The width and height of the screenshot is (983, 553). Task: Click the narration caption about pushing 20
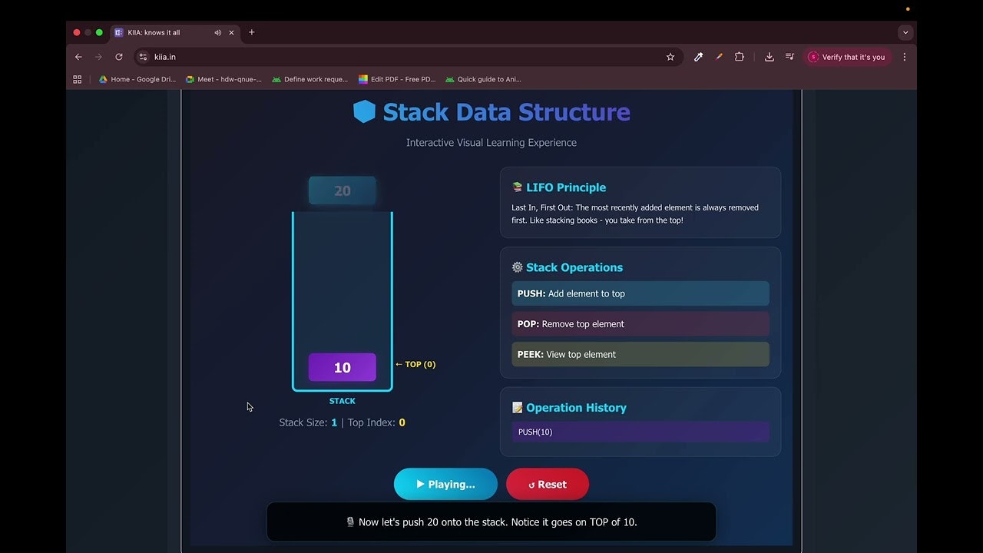[x=491, y=522]
